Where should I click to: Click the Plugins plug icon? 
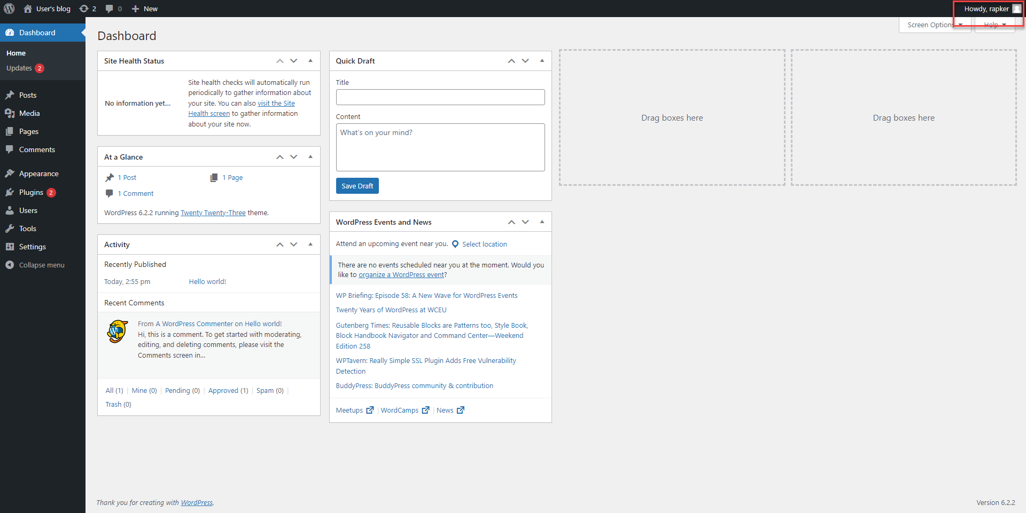click(10, 192)
